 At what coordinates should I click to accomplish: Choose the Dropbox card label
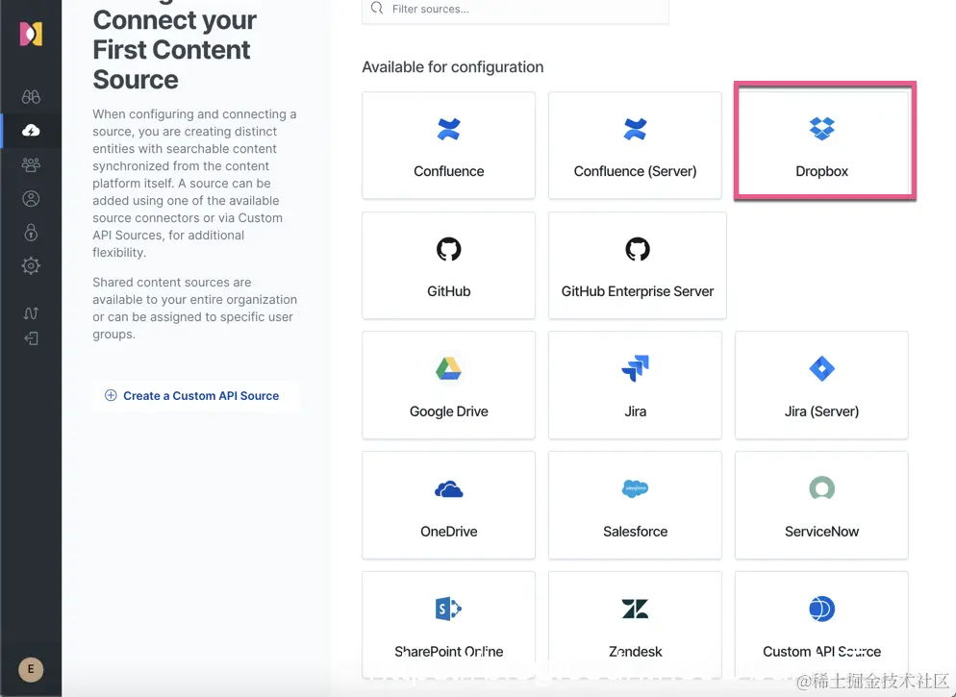(822, 171)
